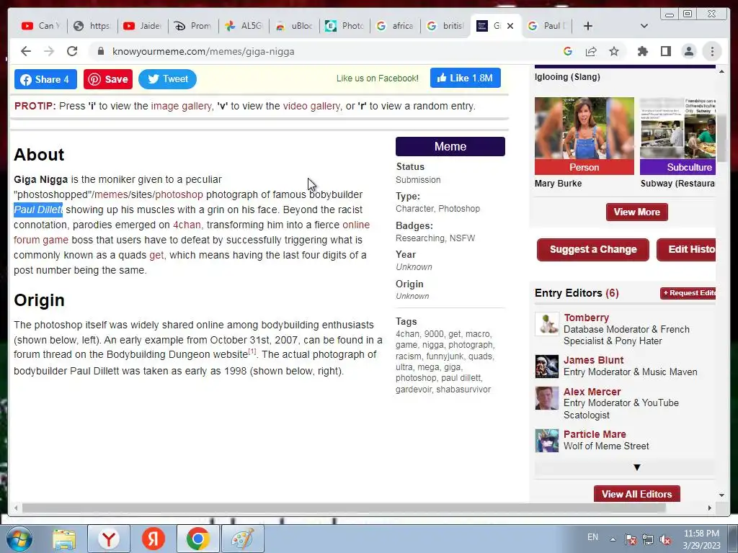Click the '+ Request Editorship' button
Image resolution: width=738 pixels, height=553 pixels.
pos(688,293)
